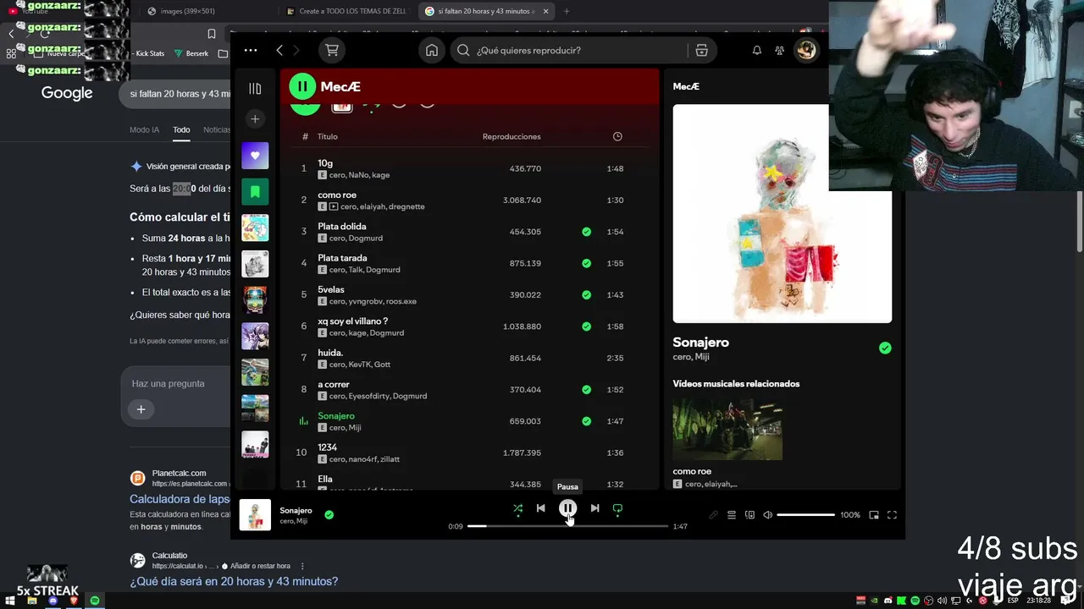Image resolution: width=1084 pixels, height=609 pixels.
Task: Toggle saved checkmark for Plata dolida
Action: (x=586, y=232)
